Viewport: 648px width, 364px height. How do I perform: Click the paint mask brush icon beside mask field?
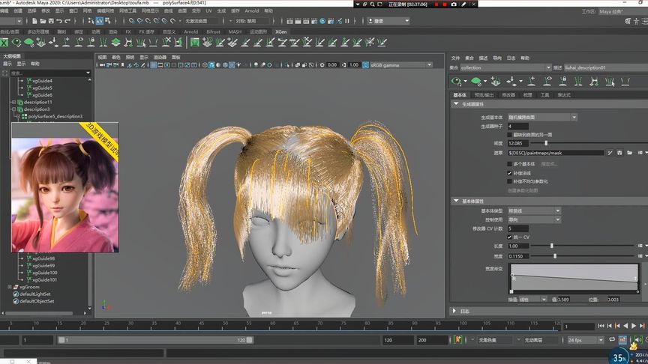(610, 153)
